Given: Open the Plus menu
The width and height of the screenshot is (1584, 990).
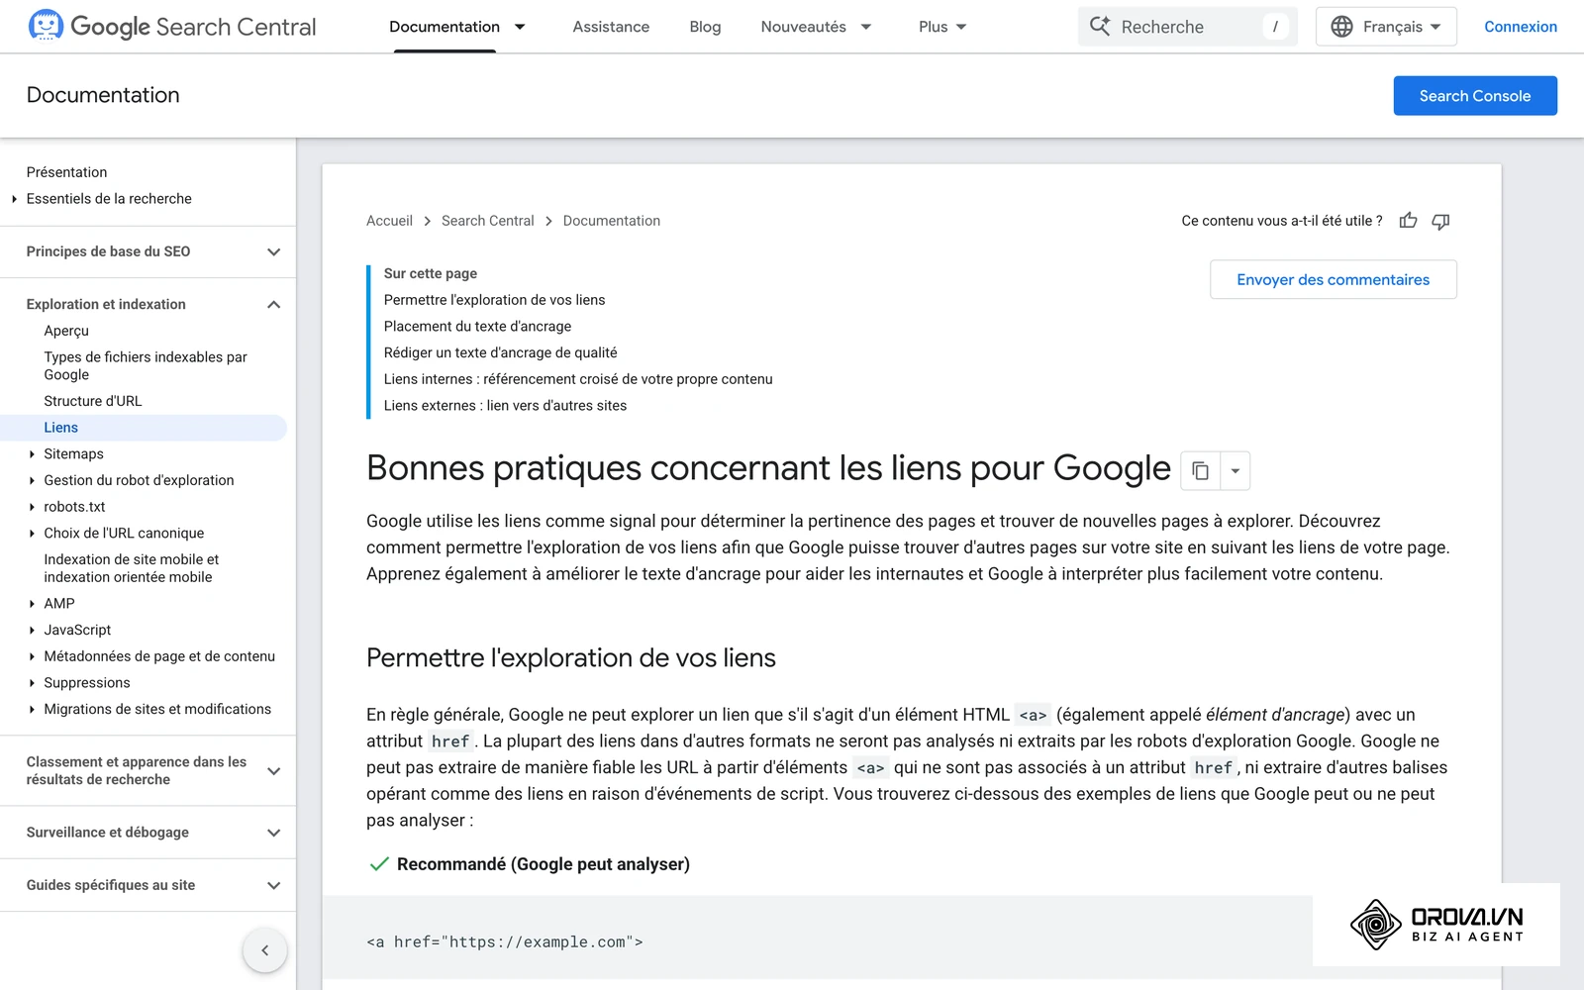Looking at the screenshot, I should click(942, 27).
